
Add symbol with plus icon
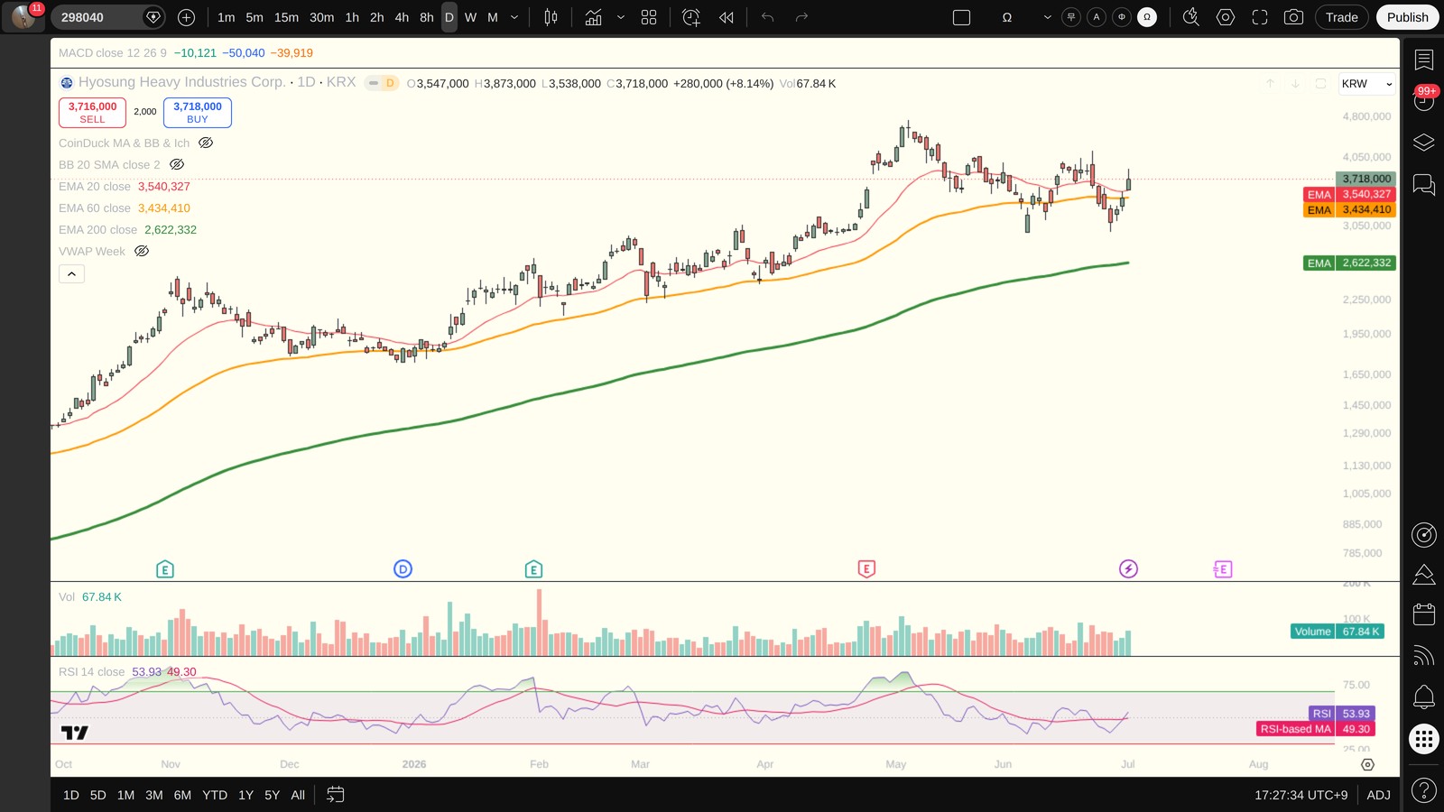tap(186, 17)
